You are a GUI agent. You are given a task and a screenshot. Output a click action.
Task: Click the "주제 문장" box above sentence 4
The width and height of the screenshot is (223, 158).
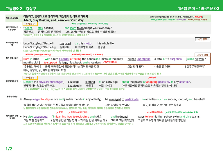(30, 78)
